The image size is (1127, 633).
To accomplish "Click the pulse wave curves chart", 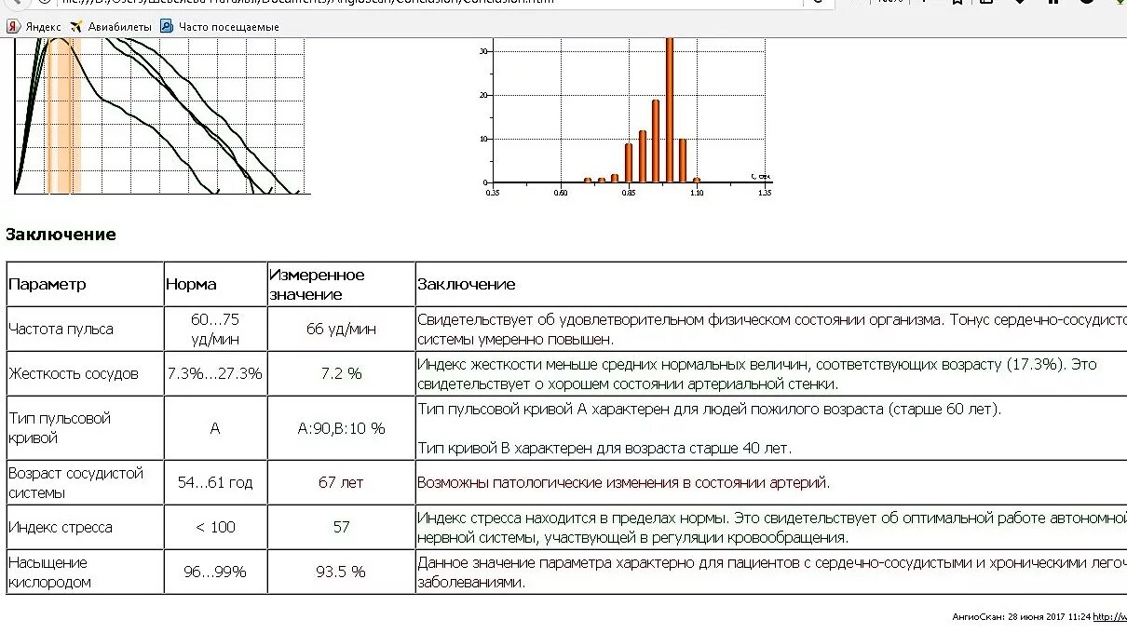I will tap(161, 116).
